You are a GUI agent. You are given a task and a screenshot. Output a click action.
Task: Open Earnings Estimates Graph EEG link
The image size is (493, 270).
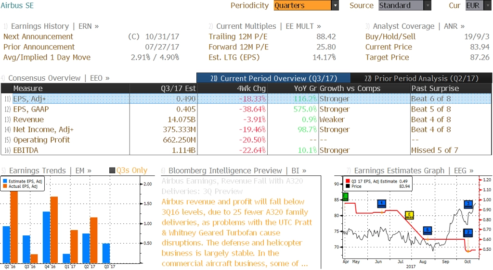click(x=414, y=171)
